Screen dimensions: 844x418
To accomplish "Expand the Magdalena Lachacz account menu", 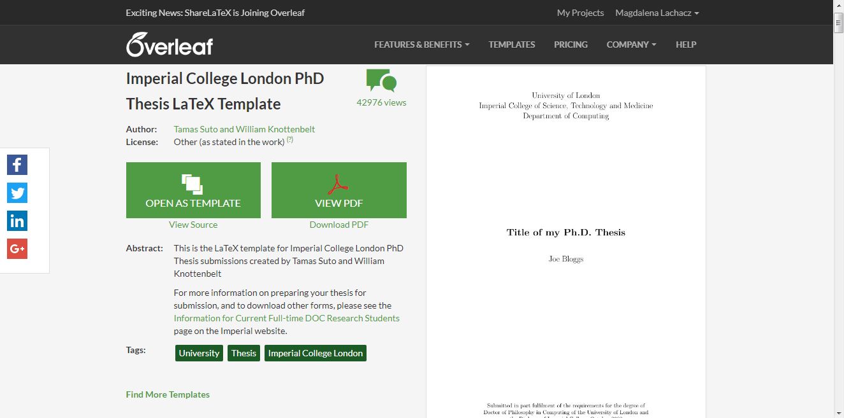I will tap(657, 13).
